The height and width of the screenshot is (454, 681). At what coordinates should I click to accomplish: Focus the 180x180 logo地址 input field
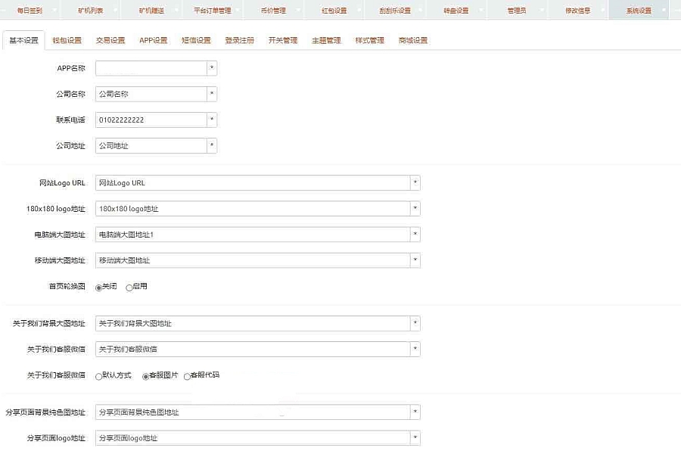pyautogui.click(x=253, y=209)
